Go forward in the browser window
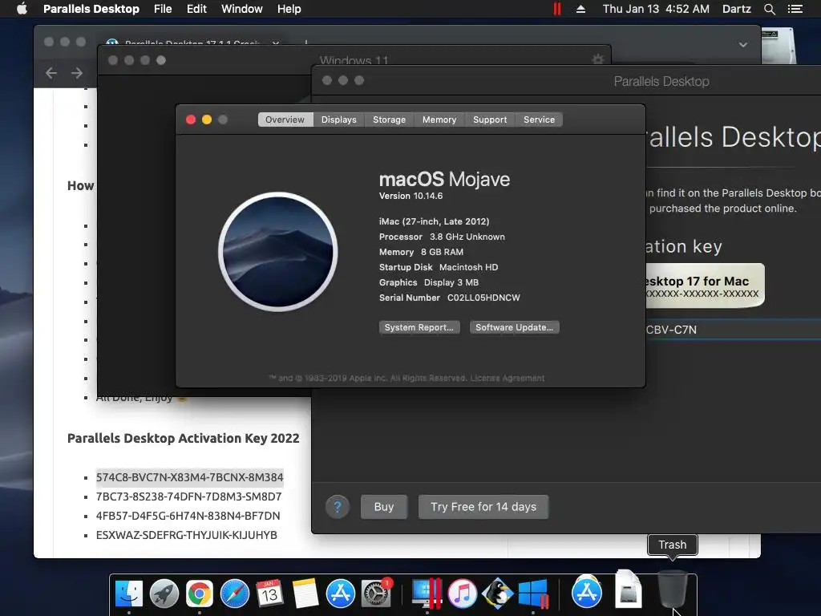This screenshot has width=821, height=616. [x=77, y=73]
